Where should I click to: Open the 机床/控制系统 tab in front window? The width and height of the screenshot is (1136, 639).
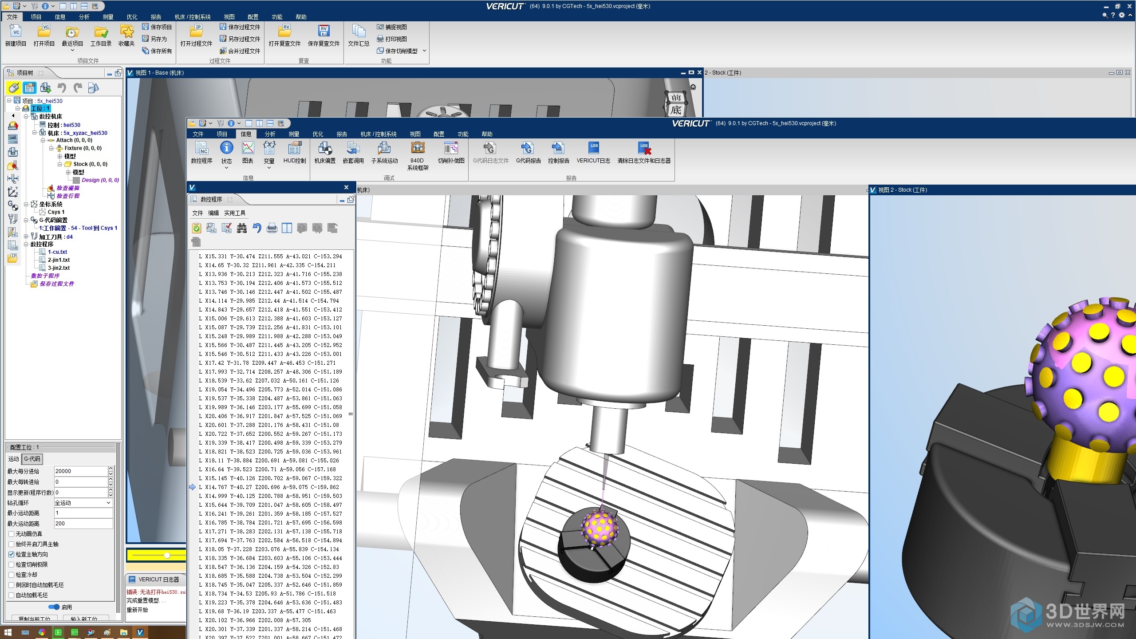point(379,134)
